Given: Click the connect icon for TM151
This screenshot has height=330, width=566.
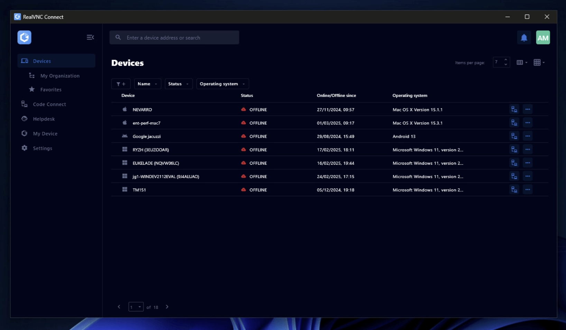Looking at the screenshot, I should (514, 190).
